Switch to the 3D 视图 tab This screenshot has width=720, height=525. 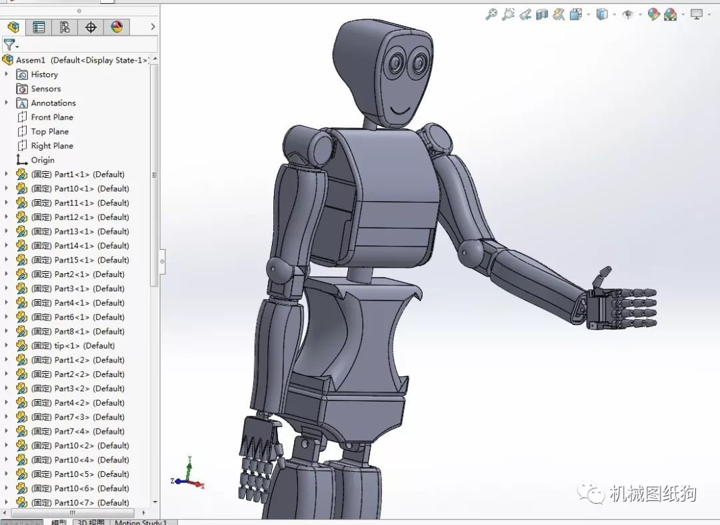pos(91,522)
